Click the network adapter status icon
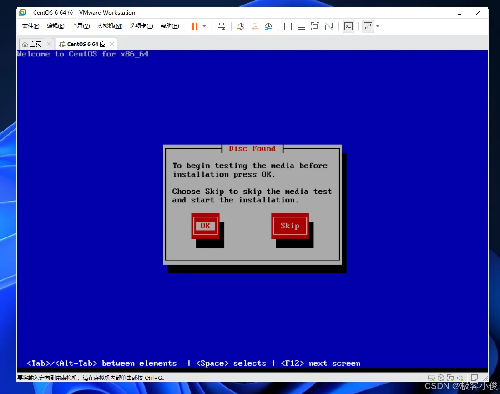Viewport: 500px width, 394px height. pyautogui.click(x=450, y=378)
